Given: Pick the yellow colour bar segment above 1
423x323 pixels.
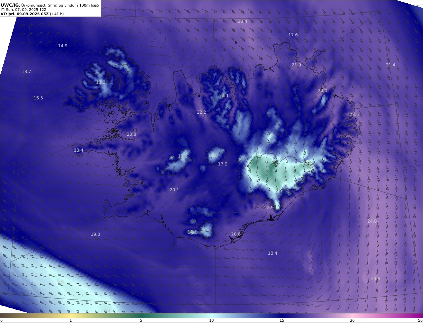Looking at the screenshot, I should click(71, 315).
